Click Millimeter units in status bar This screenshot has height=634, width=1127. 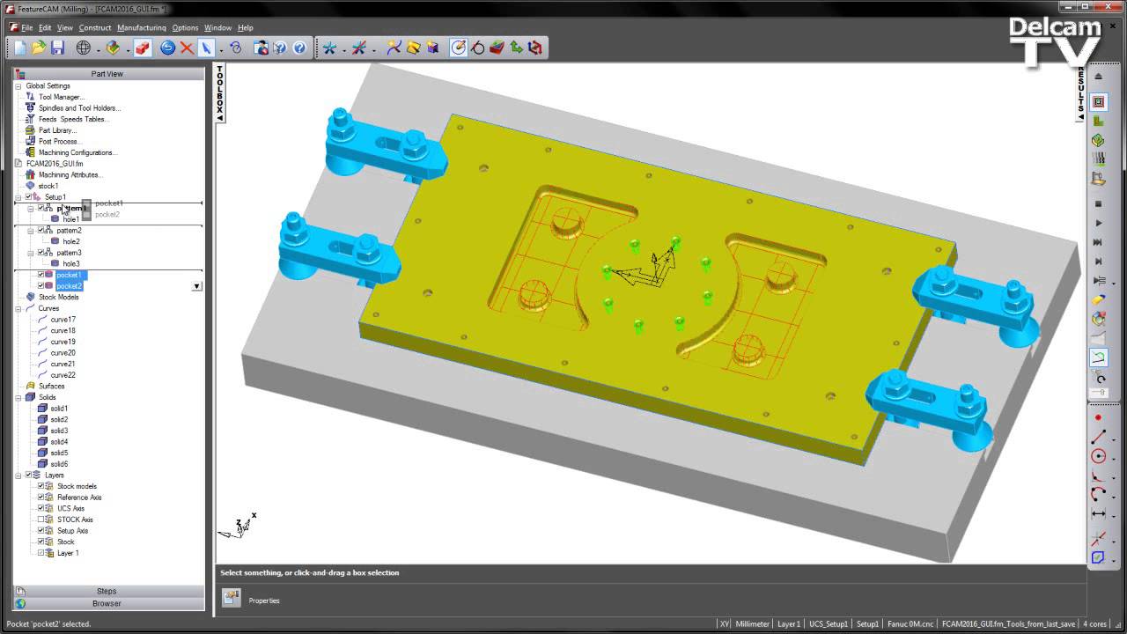(x=752, y=623)
